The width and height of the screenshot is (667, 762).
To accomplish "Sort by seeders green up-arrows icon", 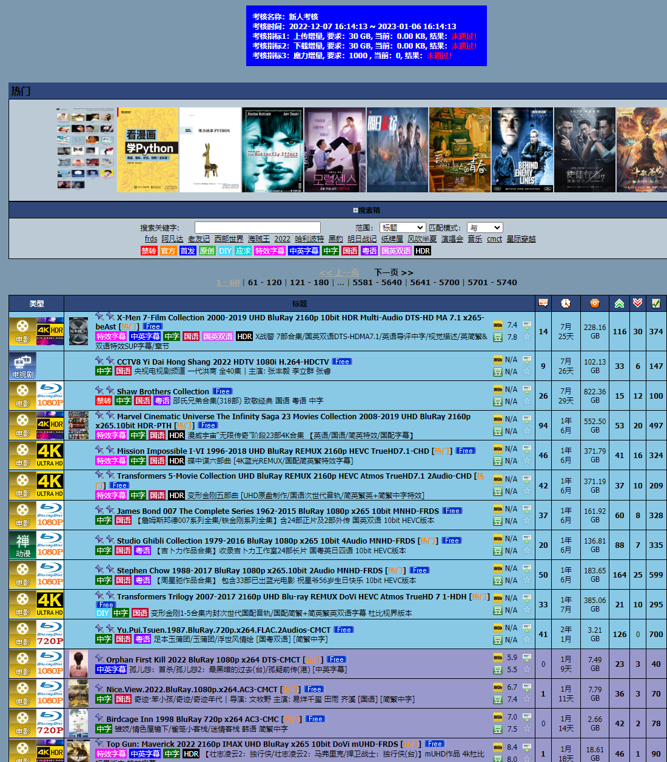I will point(619,303).
